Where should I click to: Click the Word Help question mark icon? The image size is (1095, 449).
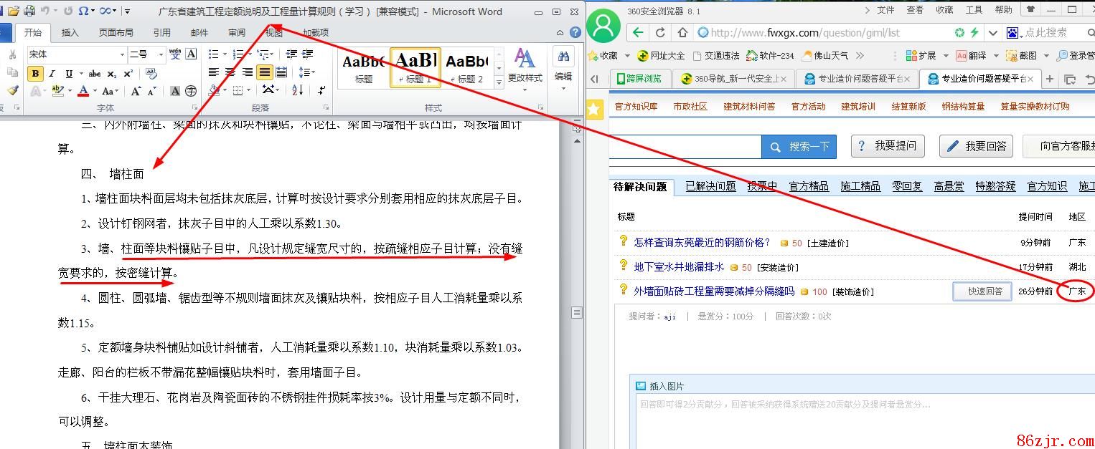click(x=575, y=32)
